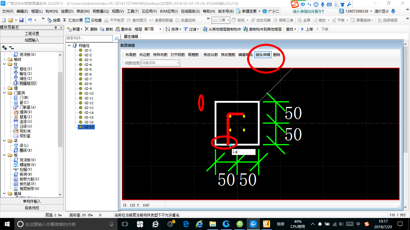Click the undo arrow icon
The height and width of the screenshot is (230, 410).
[x=30, y=20]
